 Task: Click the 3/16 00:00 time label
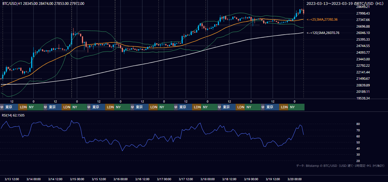121,179
